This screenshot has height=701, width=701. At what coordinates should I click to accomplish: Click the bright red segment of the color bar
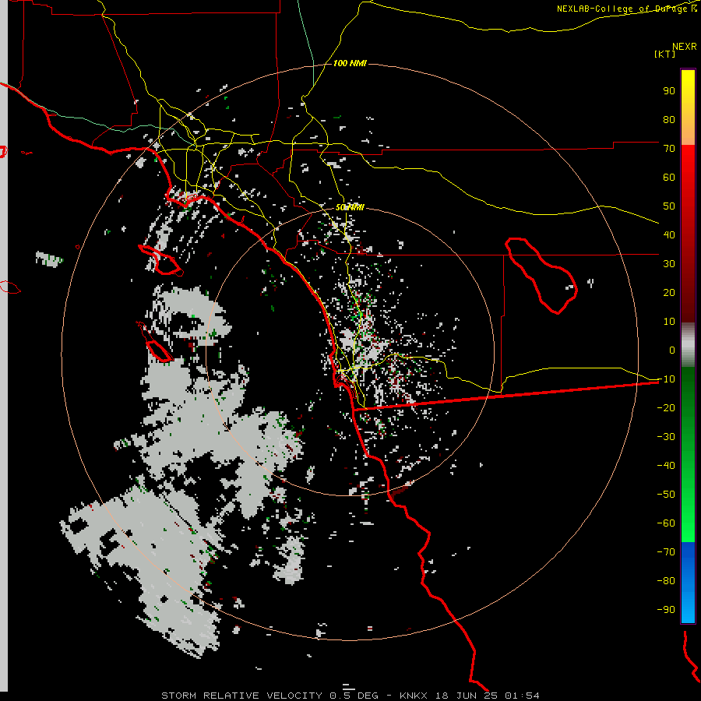pyautogui.click(x=688, y=164)
